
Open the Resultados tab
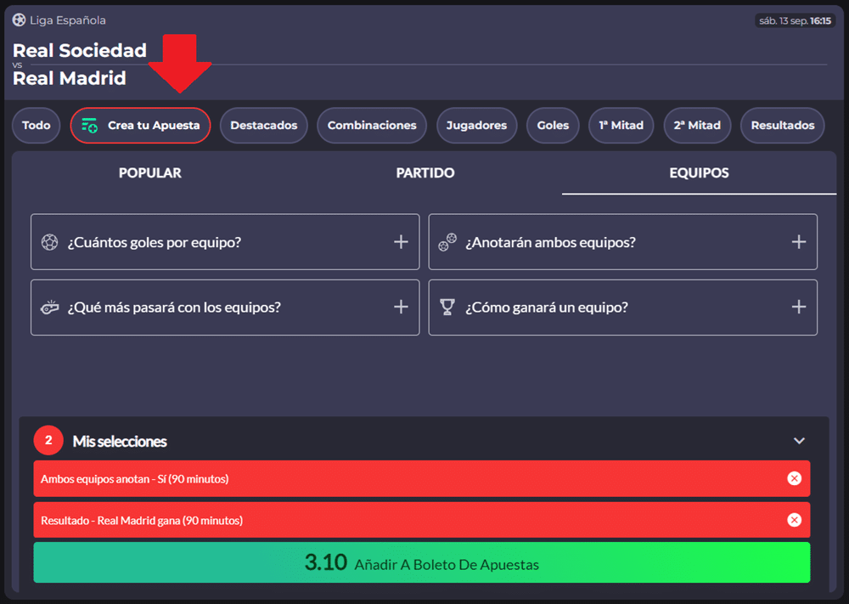click(x=783, y=125)
